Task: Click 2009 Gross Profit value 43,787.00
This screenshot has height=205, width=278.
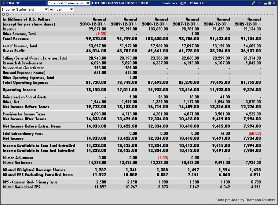Action: tap(127, 51)
